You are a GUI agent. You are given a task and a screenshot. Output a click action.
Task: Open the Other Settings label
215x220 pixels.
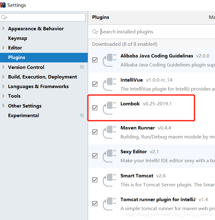[25, 106]
